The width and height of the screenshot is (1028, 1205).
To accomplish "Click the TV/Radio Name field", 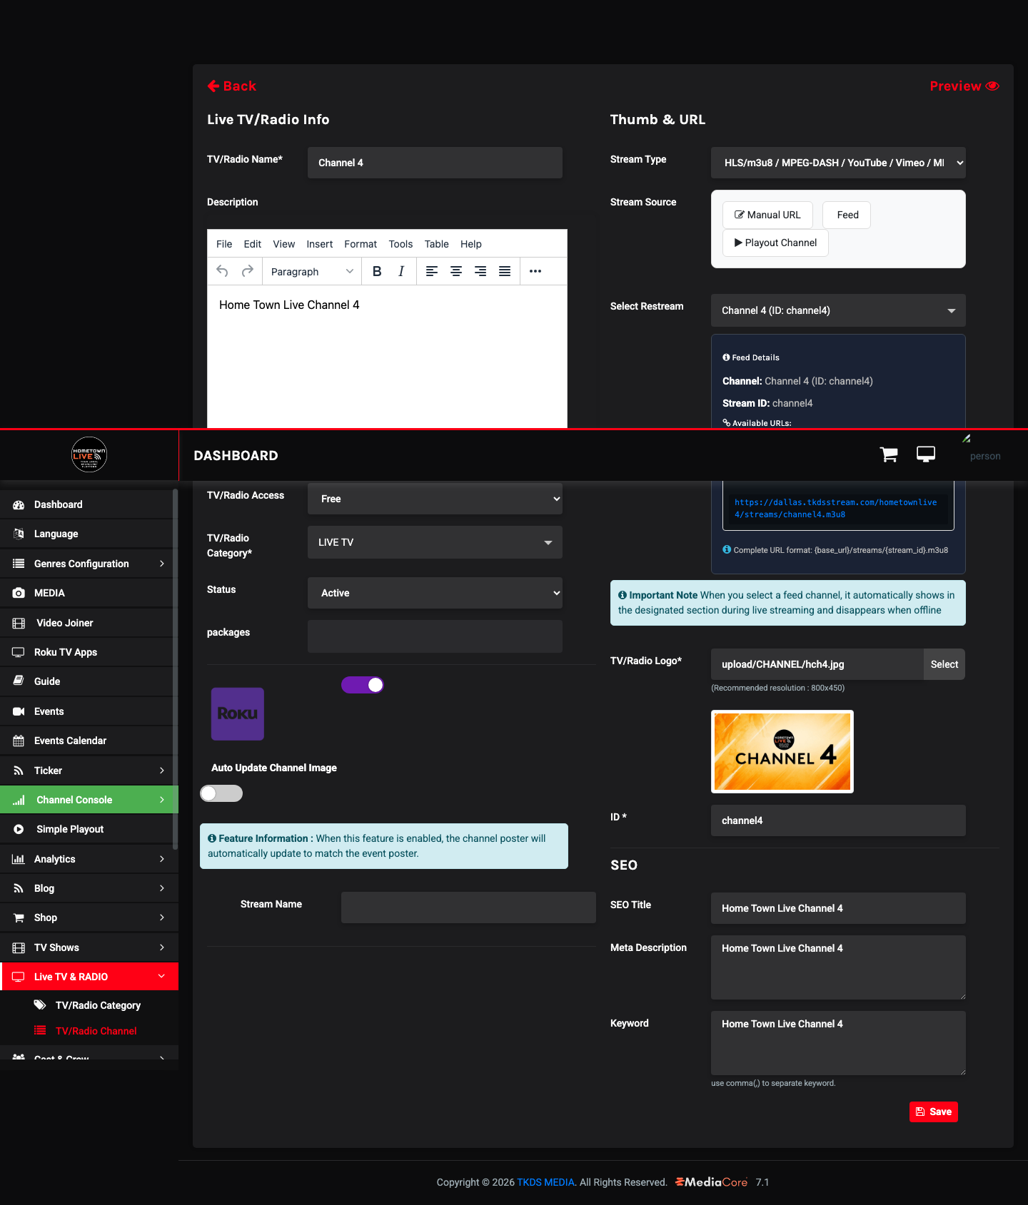I will click(435, 163).
